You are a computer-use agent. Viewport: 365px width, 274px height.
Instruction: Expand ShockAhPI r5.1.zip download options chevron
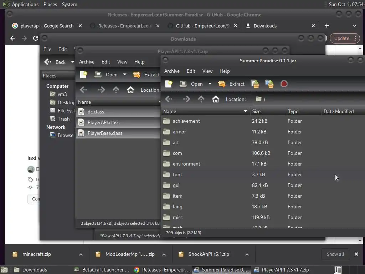pos(247,254)
